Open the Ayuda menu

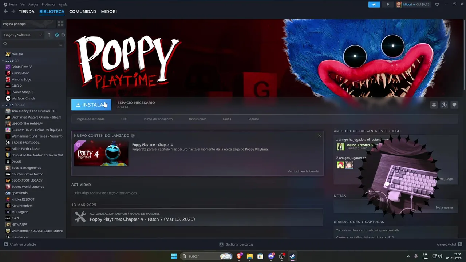point(63,4)
